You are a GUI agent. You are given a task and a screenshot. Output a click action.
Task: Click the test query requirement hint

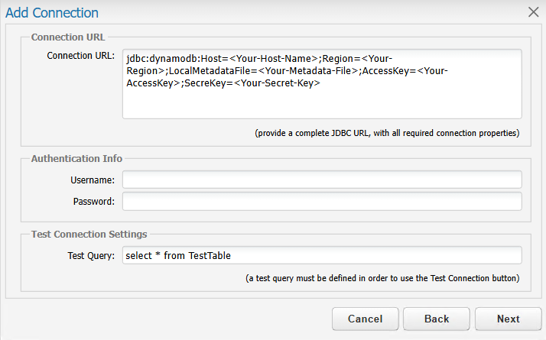click(382, 278)
